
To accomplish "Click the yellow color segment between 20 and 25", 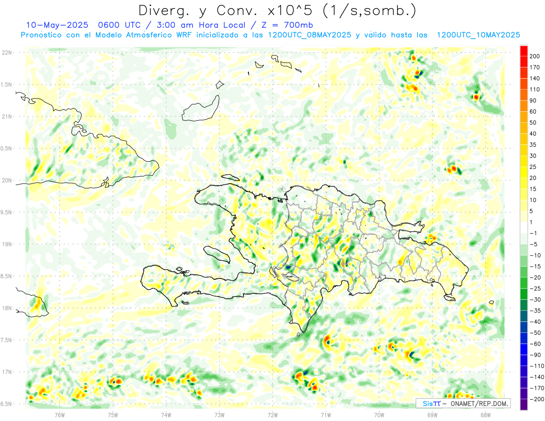I will [x=524, y=173].
